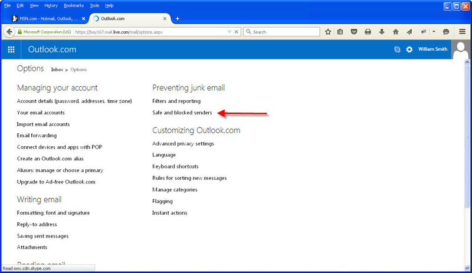Image resolution: width=472 pixels, height=273 pixels.
Task: Open Your email accounts
Action: coord(41,113)
